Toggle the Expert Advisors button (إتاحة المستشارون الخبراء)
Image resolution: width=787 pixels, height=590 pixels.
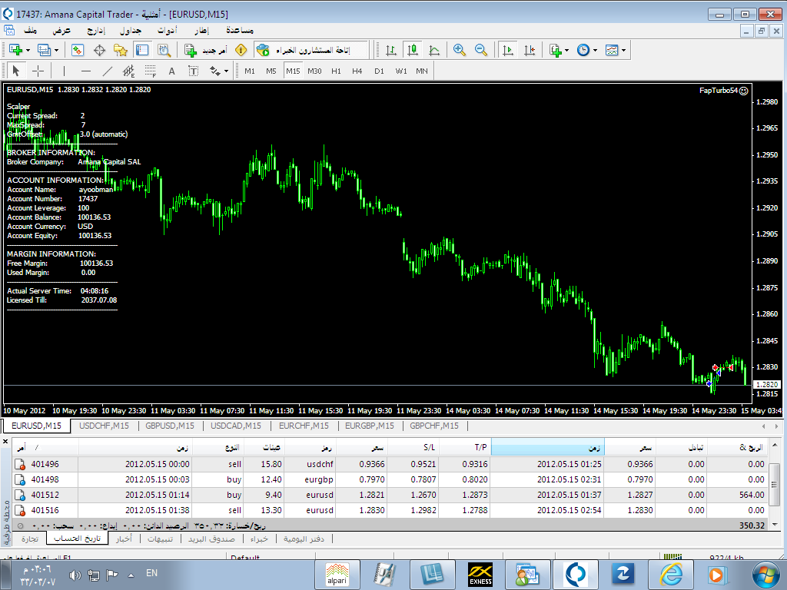[x=310, y=50]
